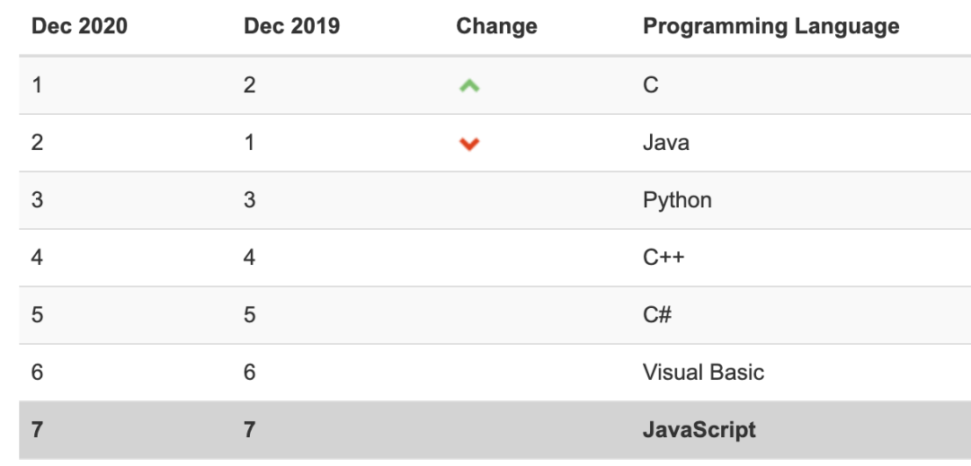Click the Programming Language column header
The width and height of the screenshot is (971, 466).
click(x=771, y=26)
